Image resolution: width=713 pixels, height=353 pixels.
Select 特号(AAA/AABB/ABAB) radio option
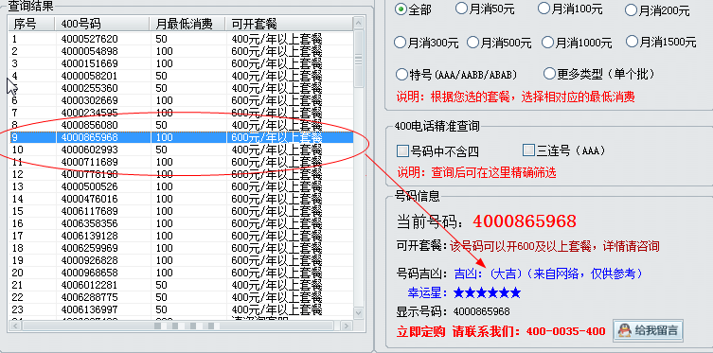tap(401, 74)
